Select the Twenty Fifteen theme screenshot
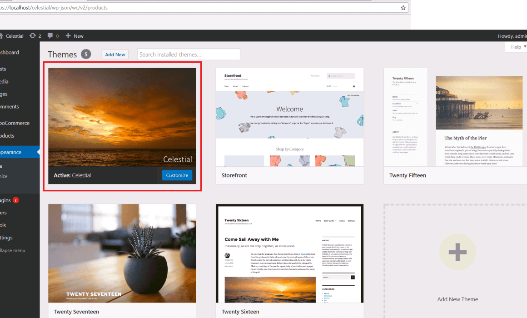Viewport: 527px width, 318px height. (455, 117)
